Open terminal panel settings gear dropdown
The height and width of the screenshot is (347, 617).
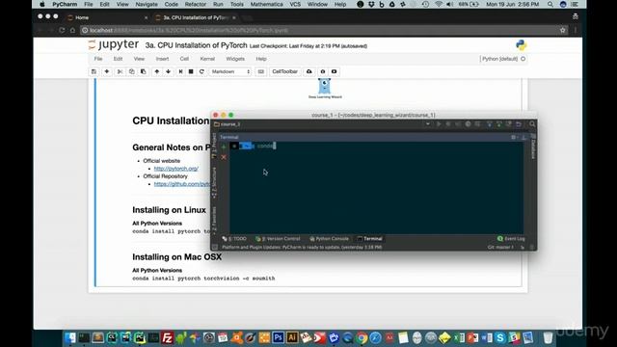pyautogui.click(x=514, y=137)
